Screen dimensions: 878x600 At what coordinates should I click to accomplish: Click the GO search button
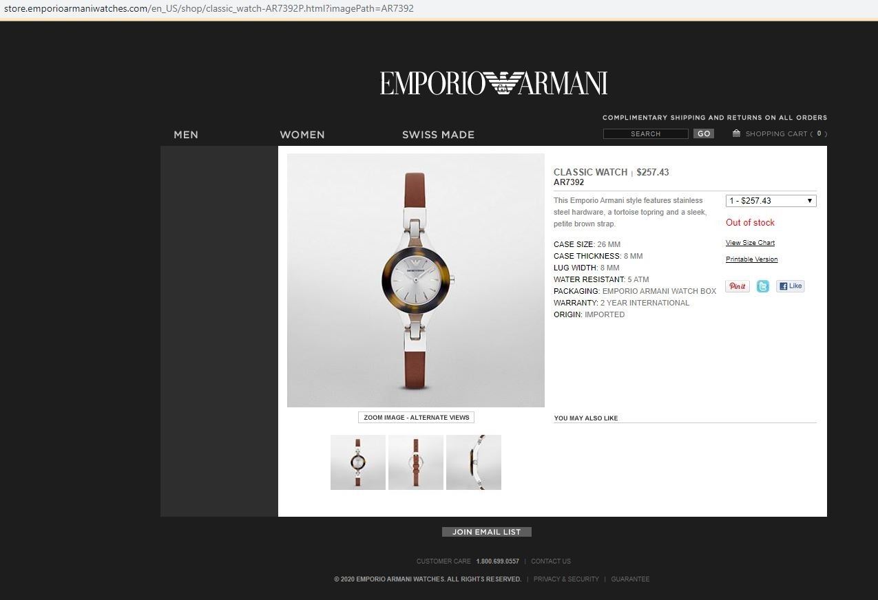[x=704, y=133]
